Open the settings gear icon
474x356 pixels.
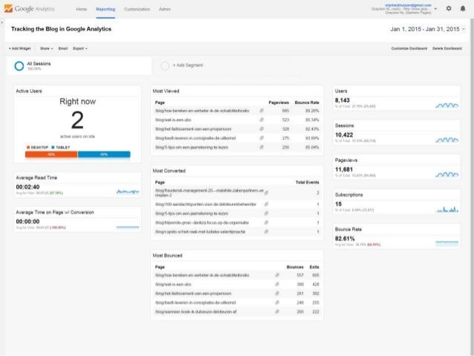click(447, 8)
